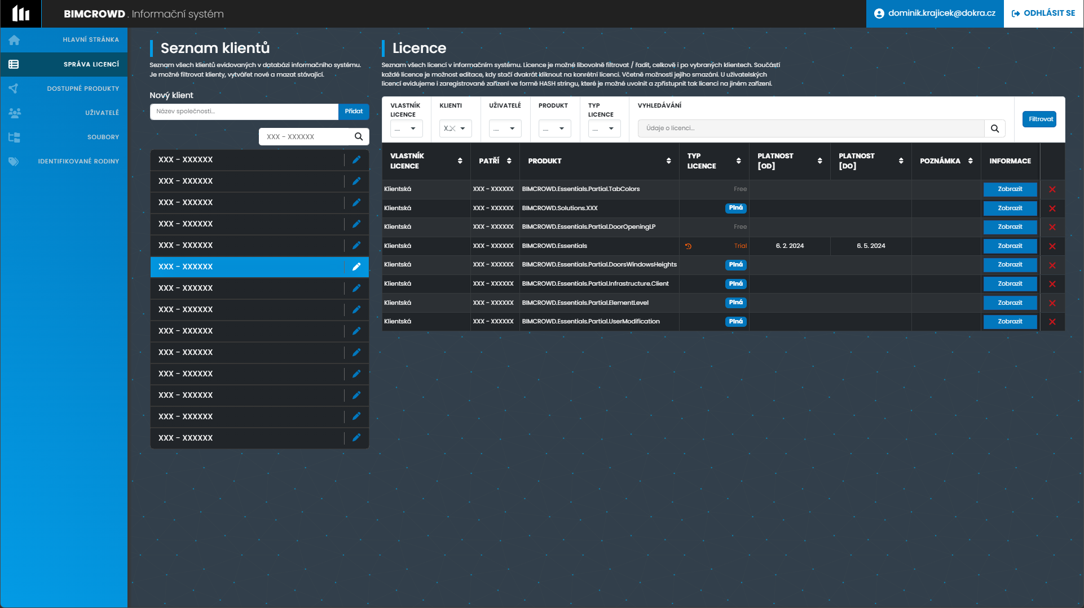Click Trial licence type label
The width and height of the screenshot is (1084, 608).
[741, 246]
